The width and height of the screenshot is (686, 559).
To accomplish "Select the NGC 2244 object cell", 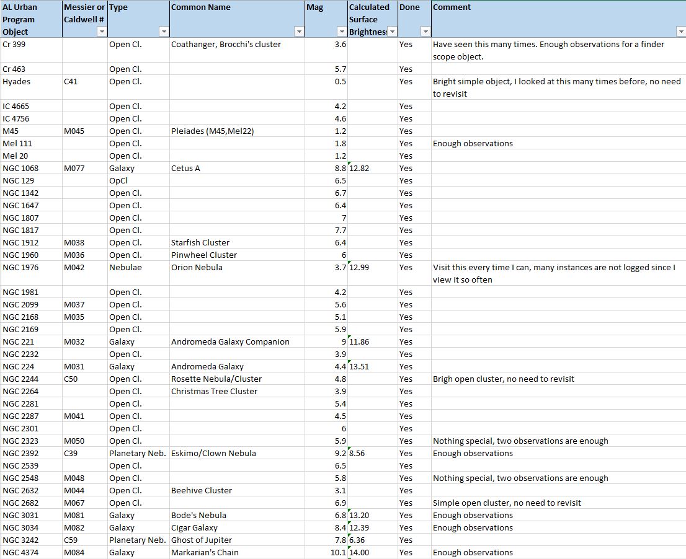I will [31, 379].
